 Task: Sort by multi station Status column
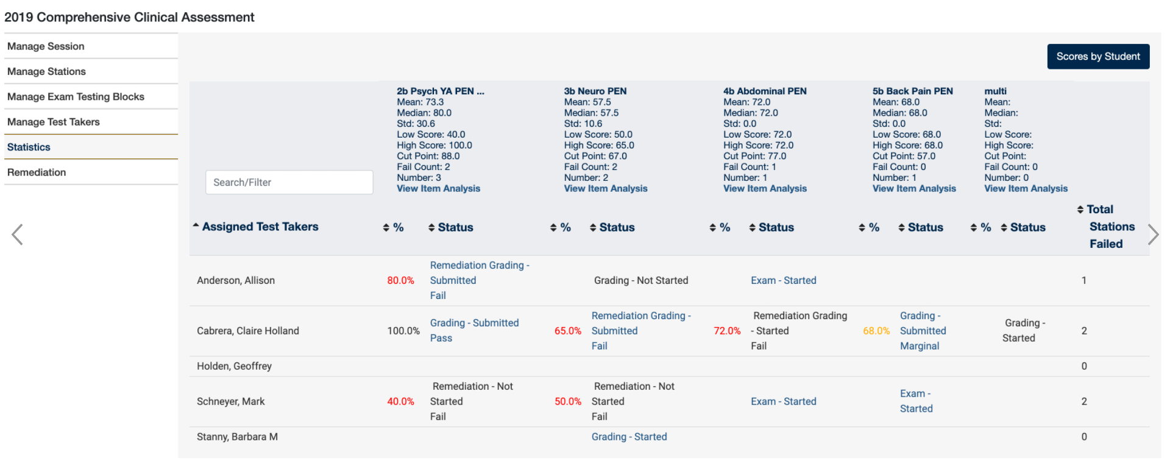point(1023,227)
